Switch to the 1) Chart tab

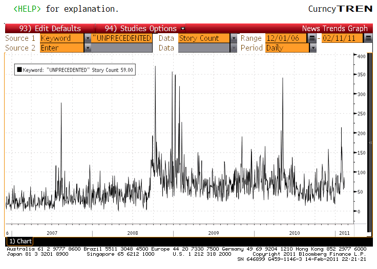click(x=20, y=241)
